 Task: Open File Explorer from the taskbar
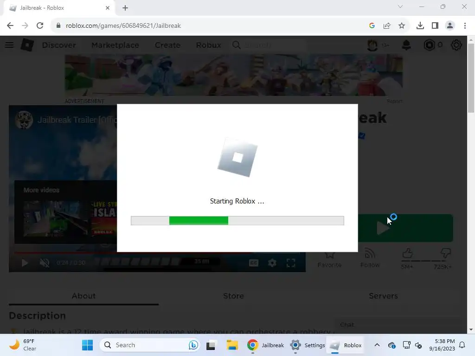click(x=232, y=345)
